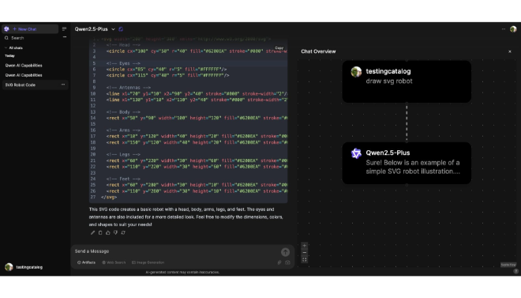521x298 pixels.
Task: Send the message with arrow button
Action: click(x=285, y=252)
